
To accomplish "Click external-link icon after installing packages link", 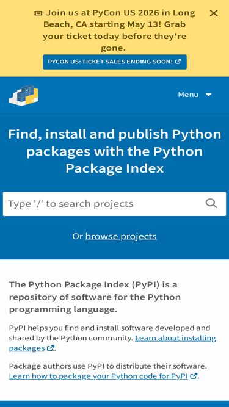I will [x=50, y=348].
